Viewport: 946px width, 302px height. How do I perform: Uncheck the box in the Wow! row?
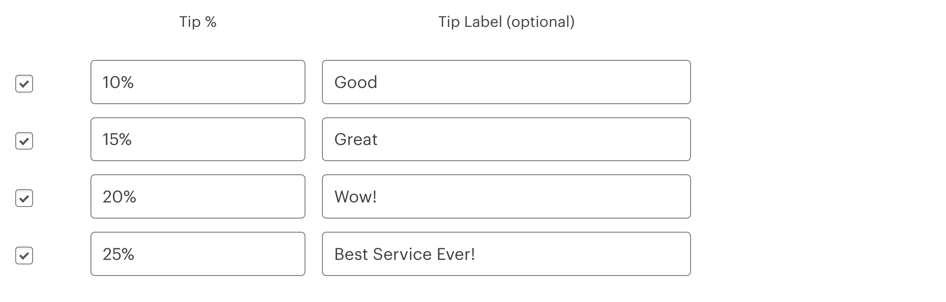click(24, 198)
